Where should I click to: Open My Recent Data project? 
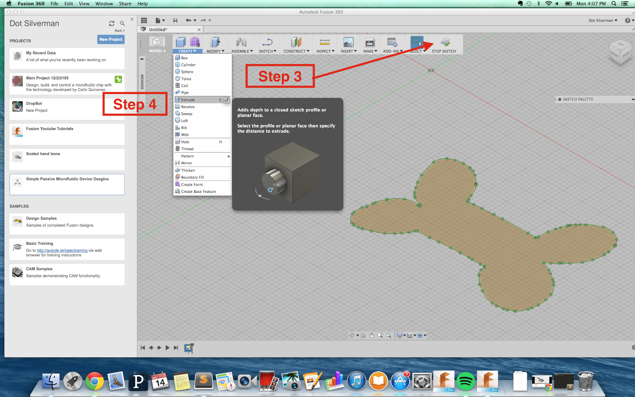pyautogui.click(x=67, y=58)
